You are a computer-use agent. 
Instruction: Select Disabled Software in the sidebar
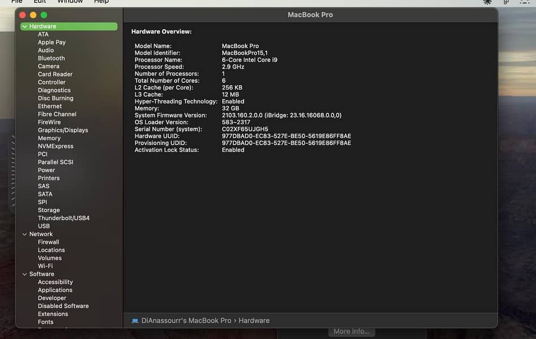point(63,306)
